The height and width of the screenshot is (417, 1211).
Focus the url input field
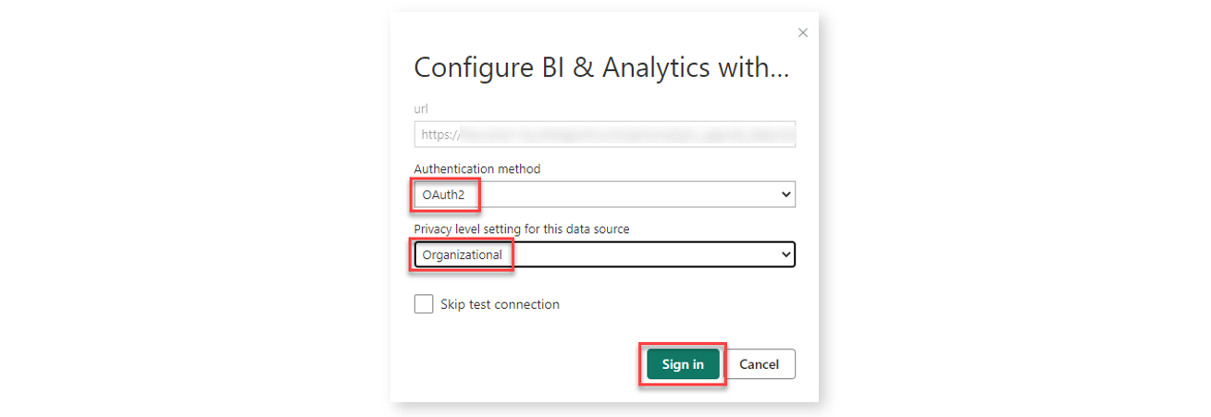(x=605, y=134)
